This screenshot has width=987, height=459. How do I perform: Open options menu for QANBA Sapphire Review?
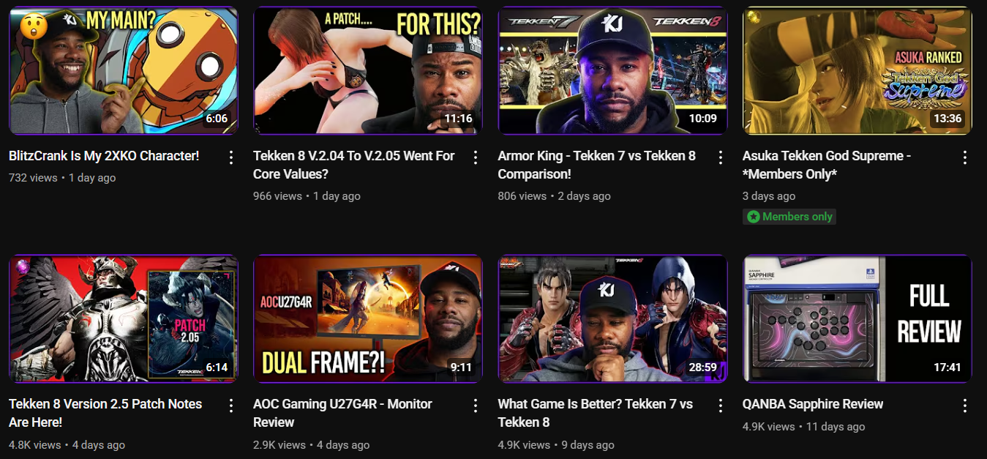965,406
